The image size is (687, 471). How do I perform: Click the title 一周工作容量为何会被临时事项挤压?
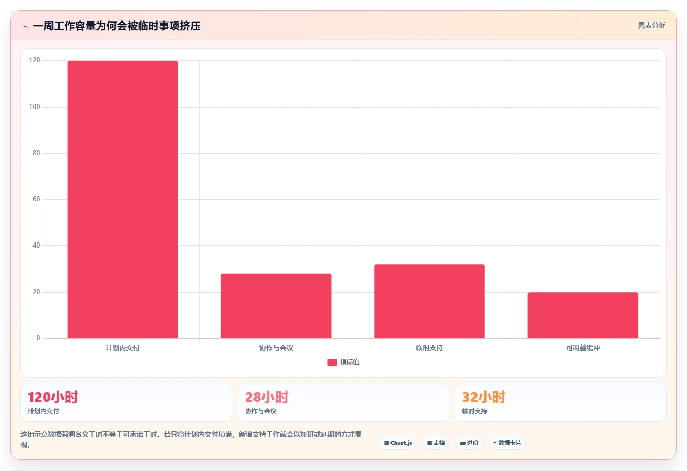coord(117,26)
